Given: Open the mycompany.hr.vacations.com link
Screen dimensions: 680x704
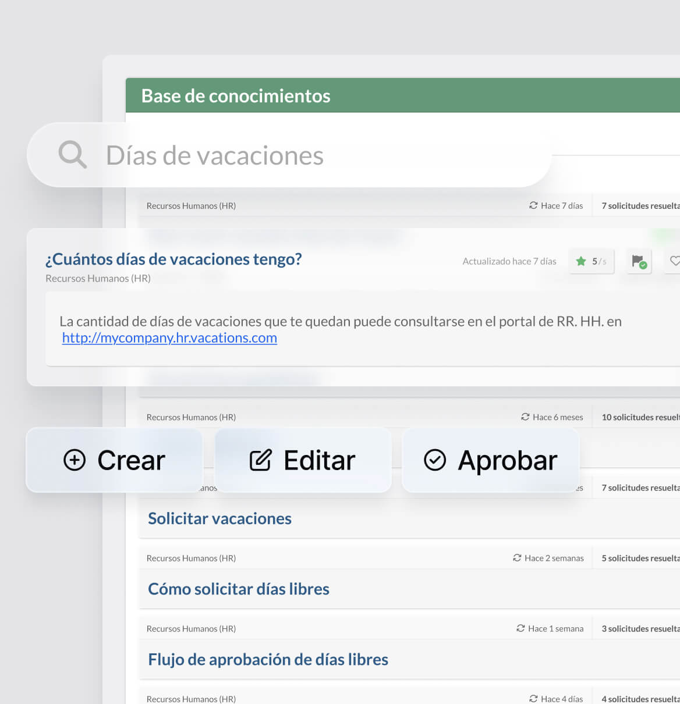Looking at the screenshot, I should (169, 338).
